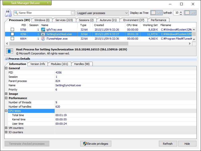Expand the IO counters node
The height and width of the screenshot is (151, 201).
tap(6, 132)
